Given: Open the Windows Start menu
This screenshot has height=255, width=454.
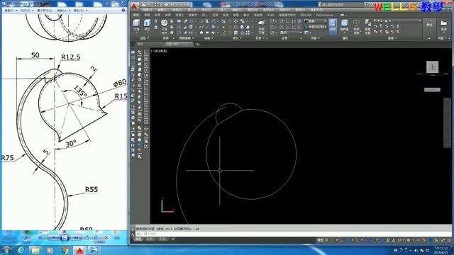Looking at the screenshot, I should tap(6, 250).
